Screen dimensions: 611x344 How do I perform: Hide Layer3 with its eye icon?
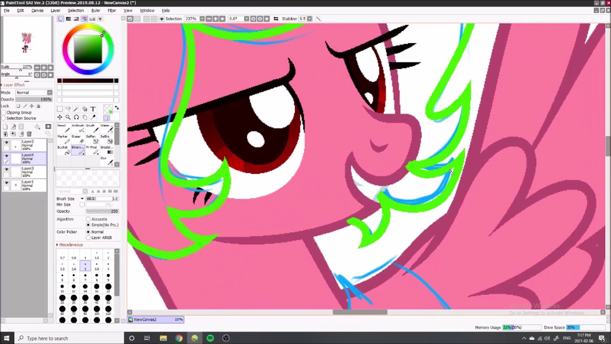pyautogui.click(x=6, y=169)
